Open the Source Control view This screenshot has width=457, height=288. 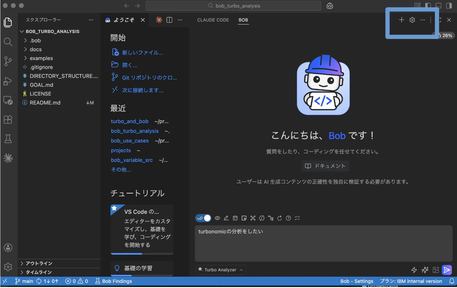pyautogui.click(x=8, y=61)
